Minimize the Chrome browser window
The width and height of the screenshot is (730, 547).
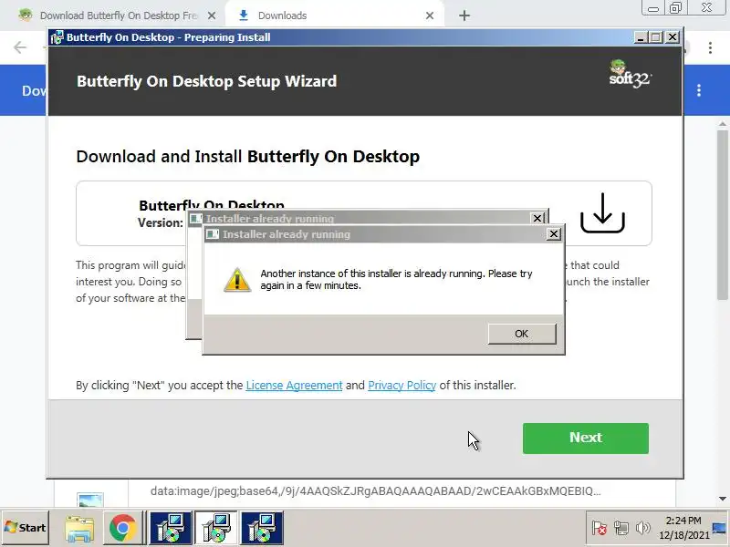click(653, 8)
